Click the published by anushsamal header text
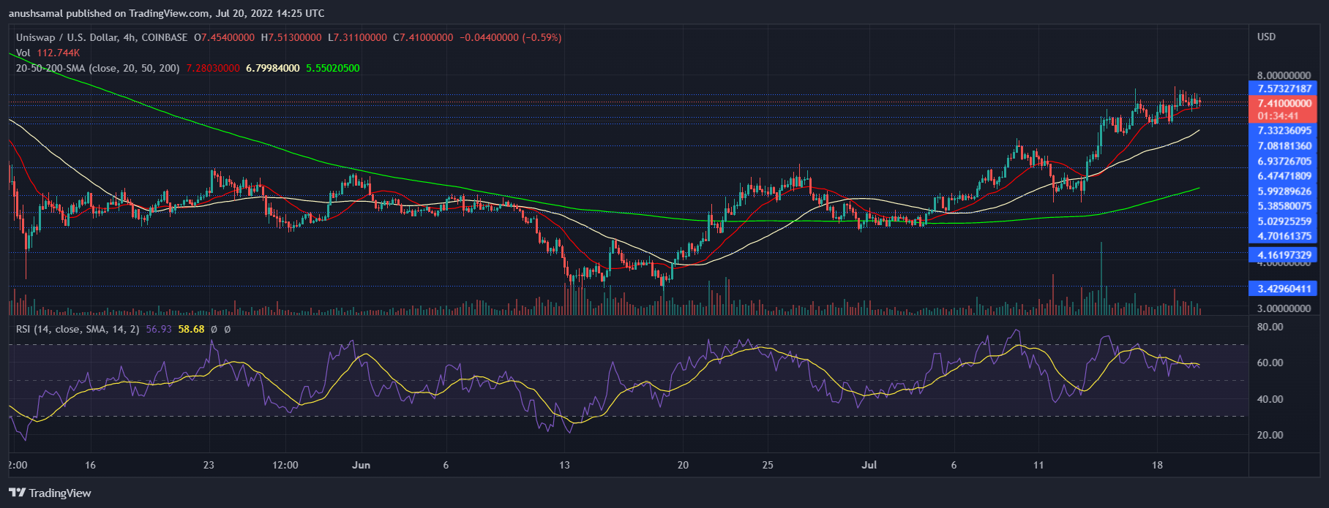 pyautogui.click(x=166, y=13)
